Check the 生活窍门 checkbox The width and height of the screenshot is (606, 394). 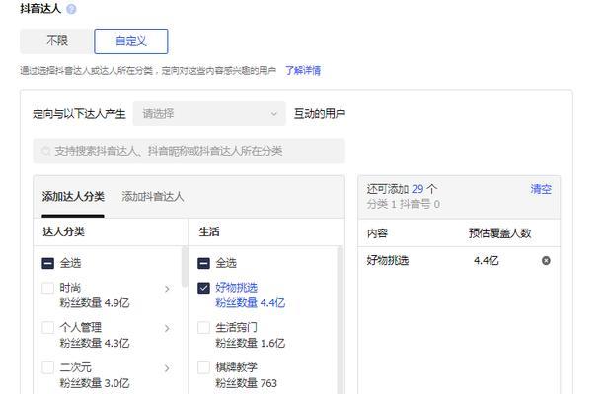[x=203, y=328]
